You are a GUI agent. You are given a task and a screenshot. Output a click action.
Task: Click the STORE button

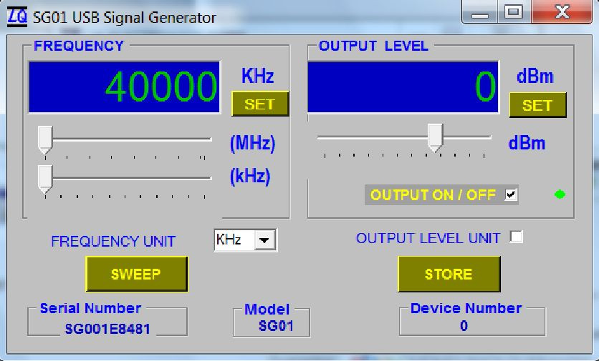pyautogui.click(x=449, y=274)
